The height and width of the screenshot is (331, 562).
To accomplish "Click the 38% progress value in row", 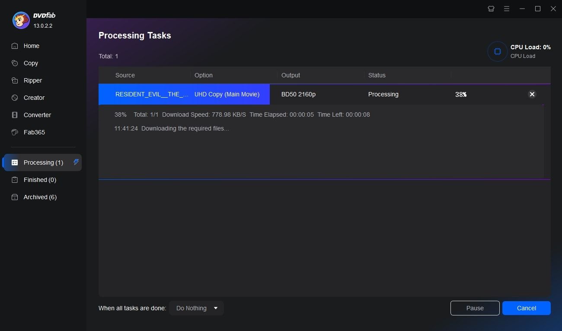I will point(461,94).
